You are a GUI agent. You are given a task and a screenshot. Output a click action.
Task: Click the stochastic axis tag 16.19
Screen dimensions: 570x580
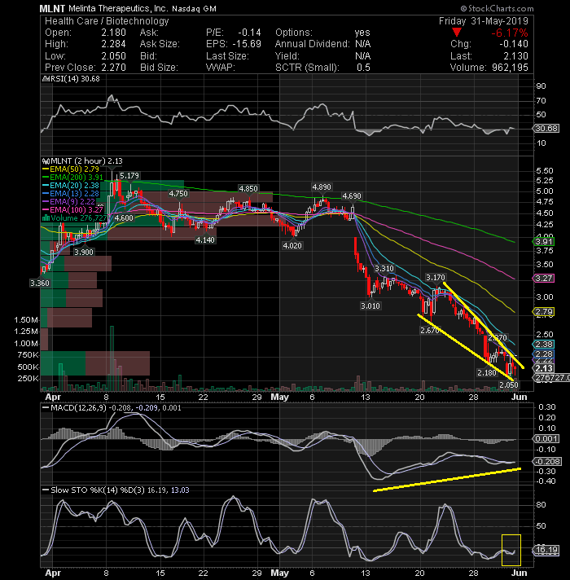pos(546,550)
